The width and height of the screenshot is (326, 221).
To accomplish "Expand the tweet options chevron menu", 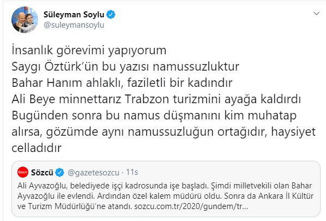I will pos(316,14).
